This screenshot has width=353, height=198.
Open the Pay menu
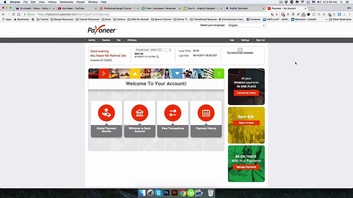(119, 40)
